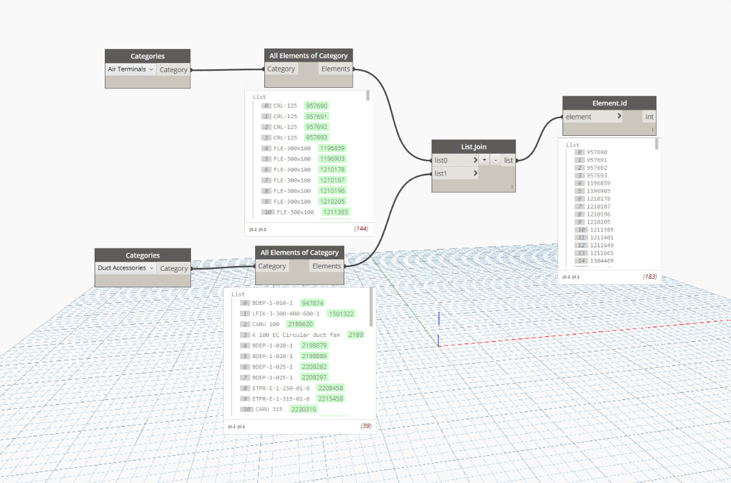The height and width of the screenshot is (483, 731).
Task: Click green element ID 947874 for BDEP-1-010-1
Action: 312,303
